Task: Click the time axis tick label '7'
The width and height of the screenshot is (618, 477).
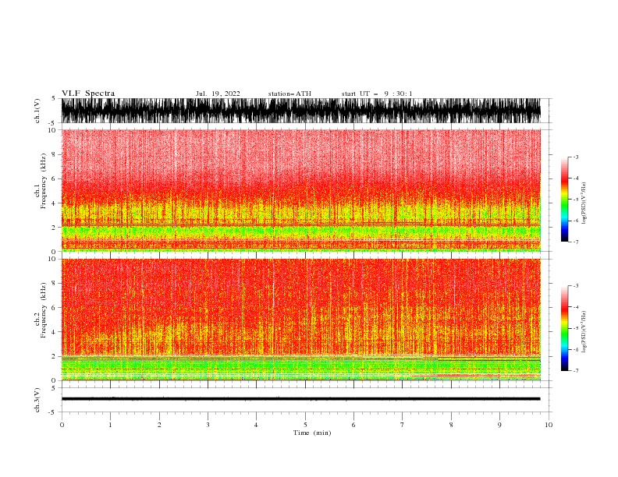Action: (403, 425)
